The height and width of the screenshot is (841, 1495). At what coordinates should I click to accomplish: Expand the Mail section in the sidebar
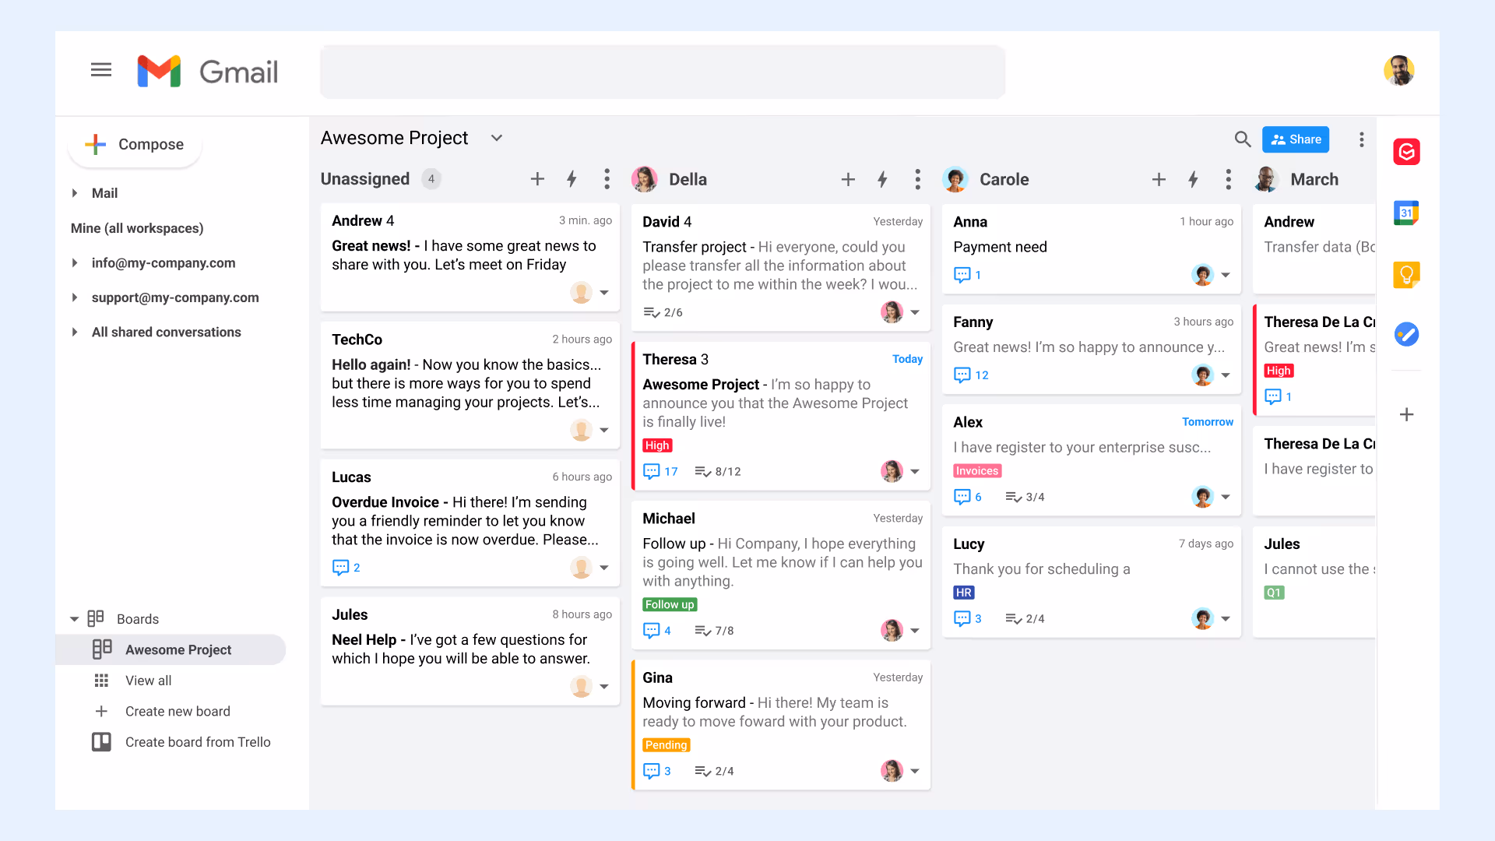(75, 193)
